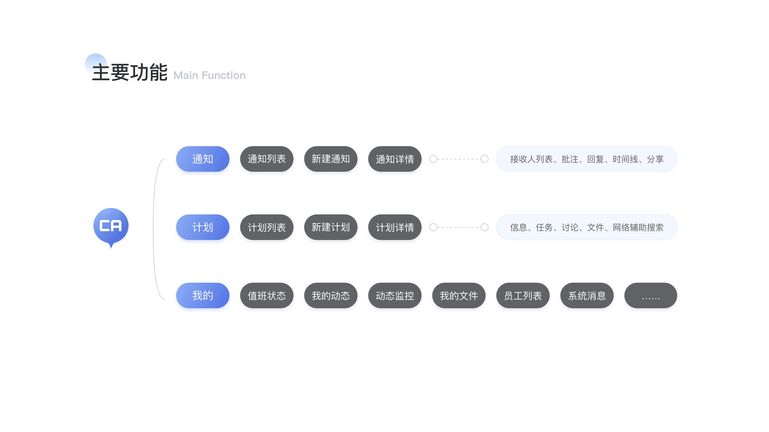The image size is (769, 432).
Task: Click the ellipsis more pill
Action: [x=651, y=295]
